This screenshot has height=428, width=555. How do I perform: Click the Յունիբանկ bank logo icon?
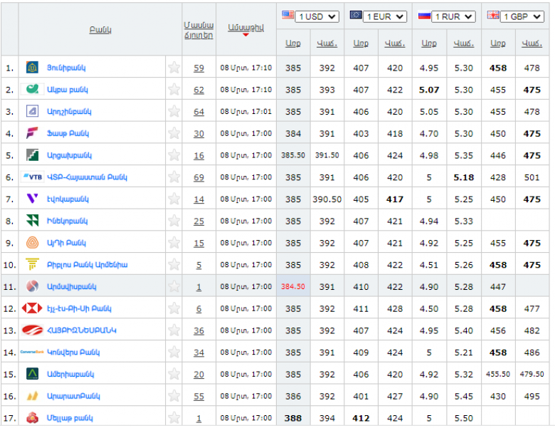(x=32, y=68)
